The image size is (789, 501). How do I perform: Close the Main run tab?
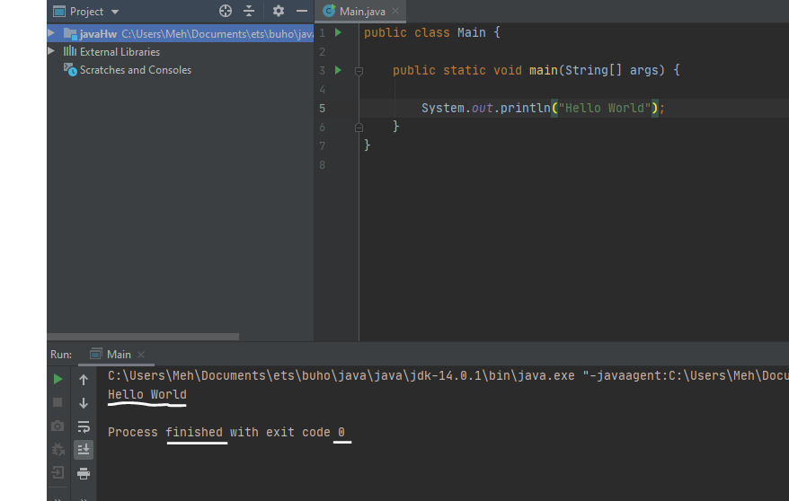(141, 355)
